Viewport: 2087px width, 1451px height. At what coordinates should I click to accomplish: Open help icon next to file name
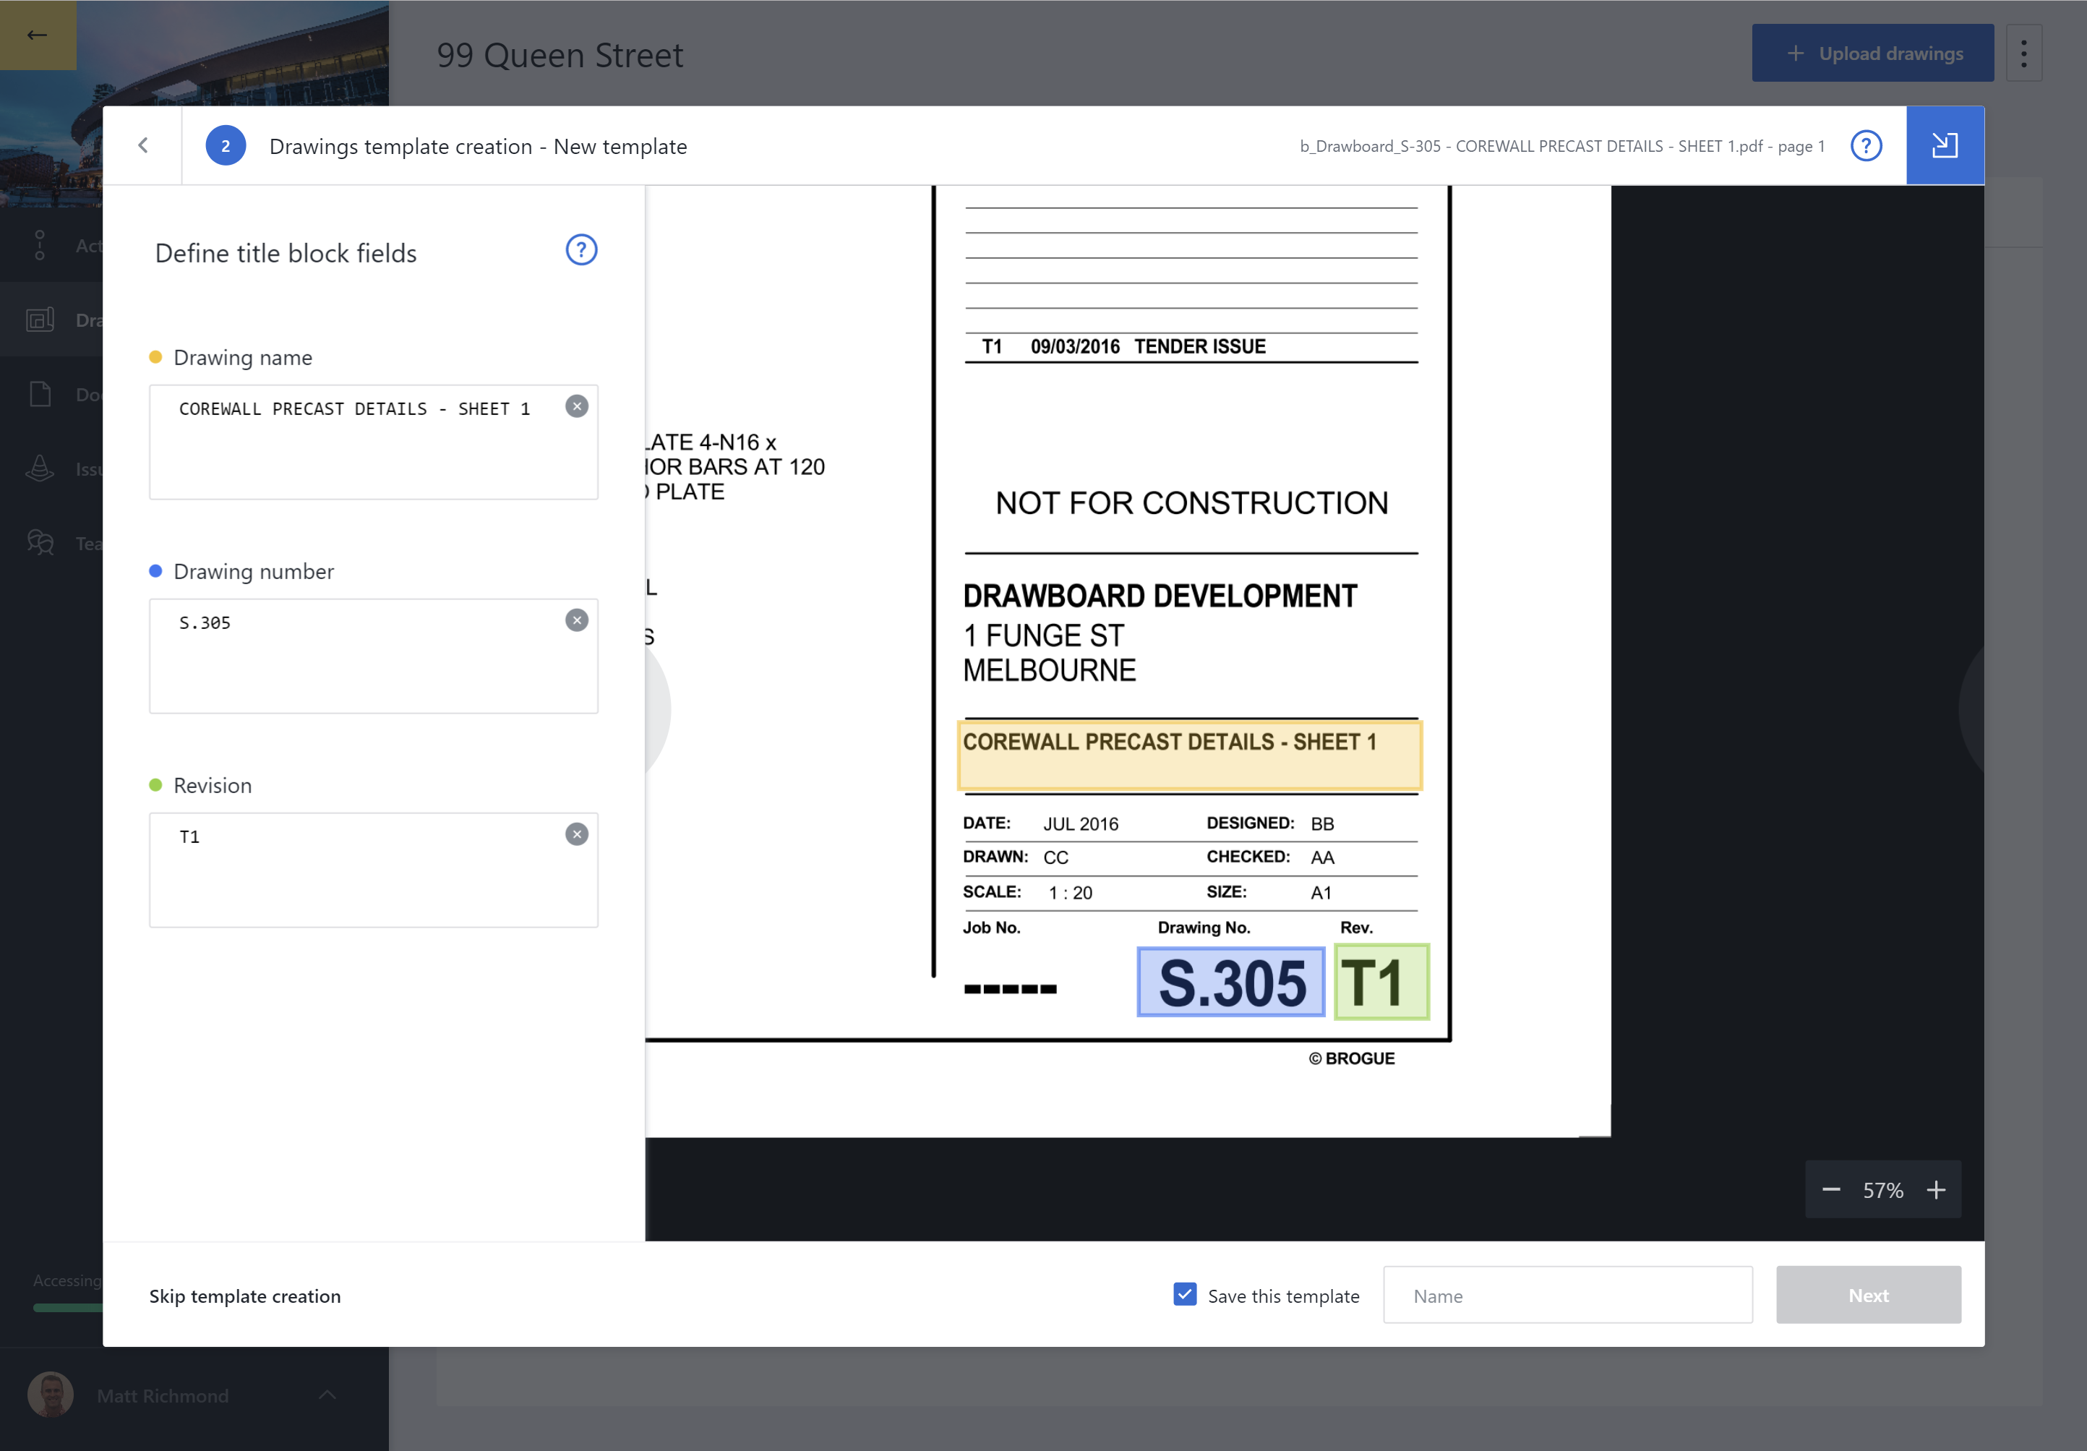(x=1865, y=145)
